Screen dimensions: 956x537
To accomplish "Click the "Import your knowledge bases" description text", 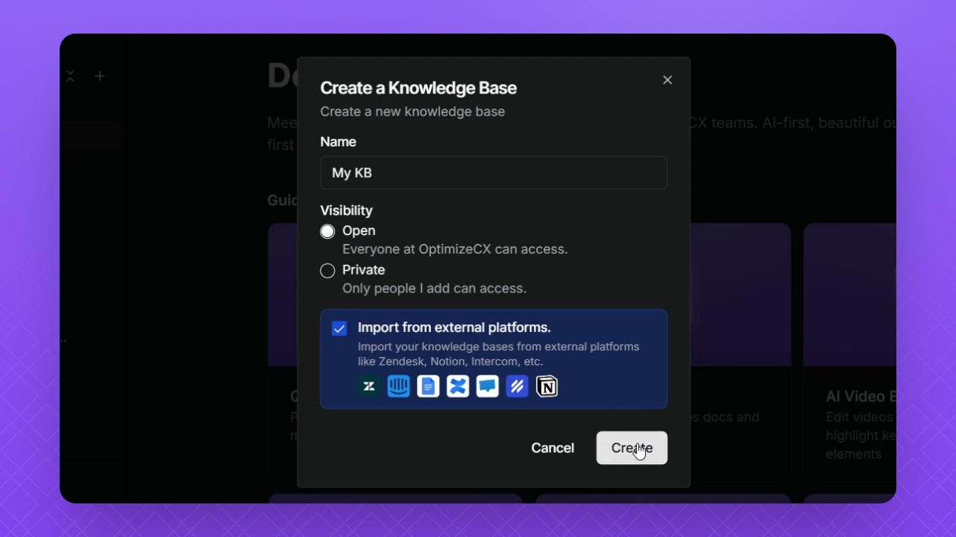I will (x=499, y=354).
